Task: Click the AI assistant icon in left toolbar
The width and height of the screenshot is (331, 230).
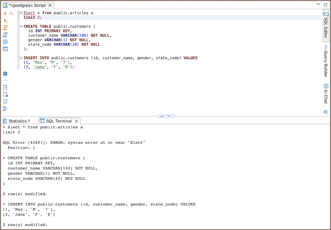Action: (5, 42)
